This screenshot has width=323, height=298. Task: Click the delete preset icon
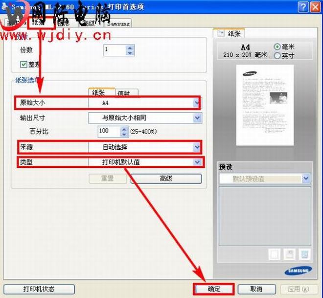(304, 254)
